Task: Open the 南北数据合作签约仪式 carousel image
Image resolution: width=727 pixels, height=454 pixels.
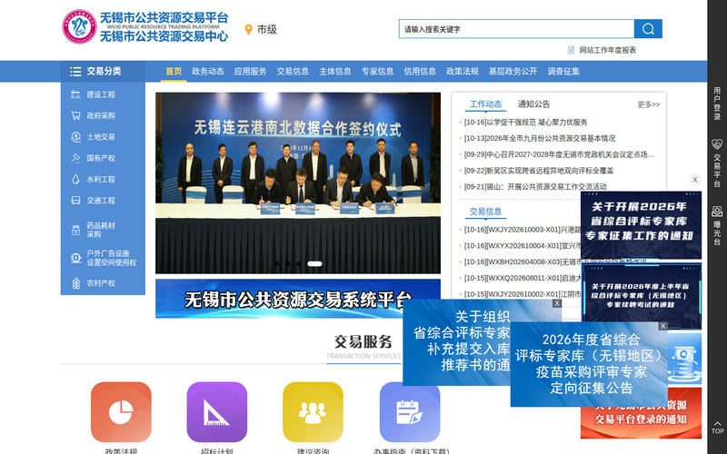Action: [x=298, y=183]
